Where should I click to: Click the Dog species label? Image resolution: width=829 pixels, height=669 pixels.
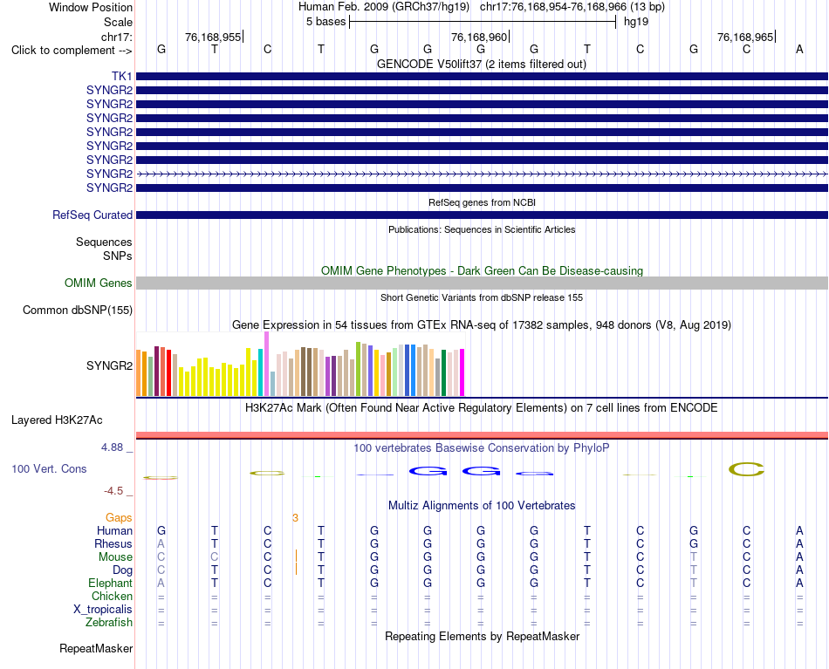(123, 570)
